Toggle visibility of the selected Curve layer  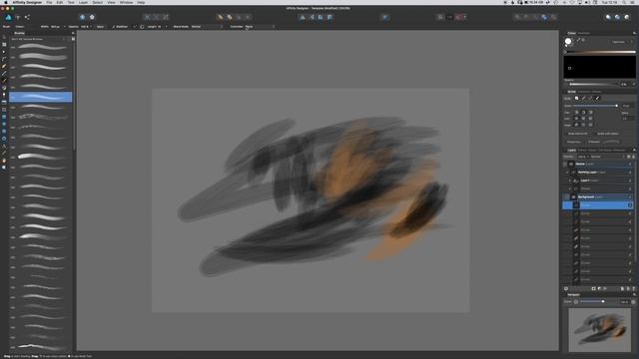click(x=630, y=205)
